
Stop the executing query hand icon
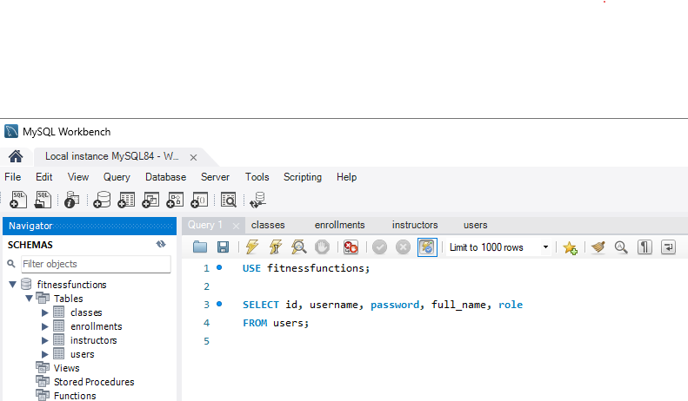click(x=322, y=247)
